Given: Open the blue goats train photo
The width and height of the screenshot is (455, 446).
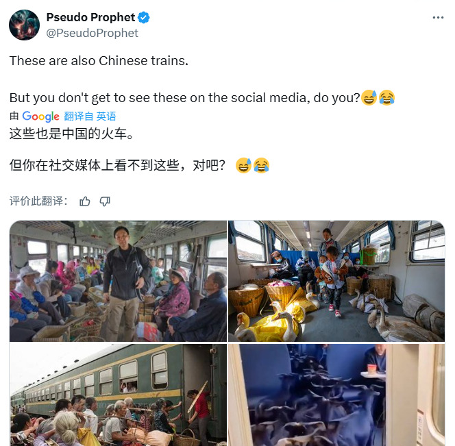Looking at the screenshot, I should [x=336, y=395].
